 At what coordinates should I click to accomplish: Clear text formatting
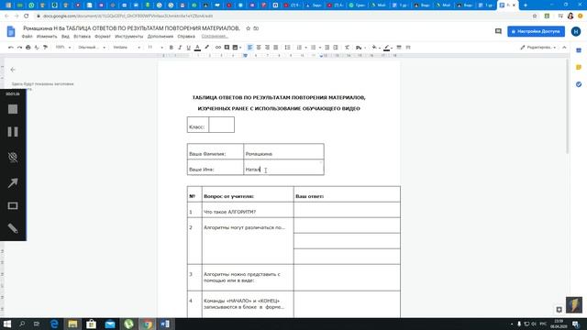[347, 48]
